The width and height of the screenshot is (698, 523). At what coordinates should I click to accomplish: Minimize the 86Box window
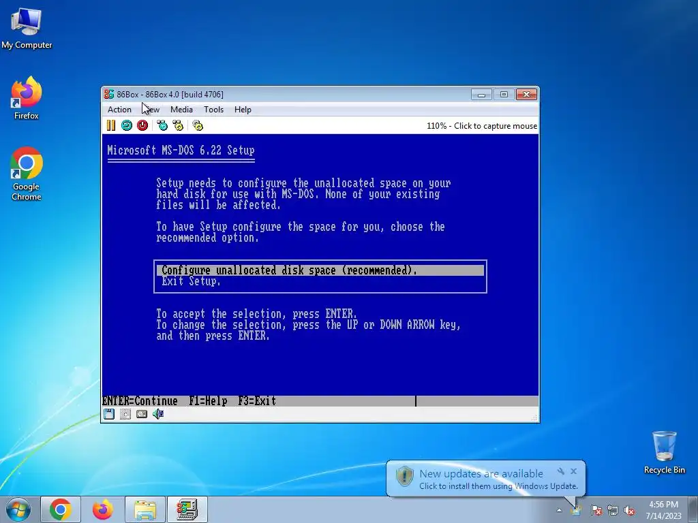481,94
